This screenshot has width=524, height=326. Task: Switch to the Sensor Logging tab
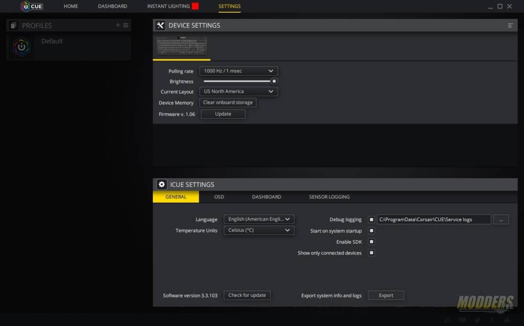(329, 197)
